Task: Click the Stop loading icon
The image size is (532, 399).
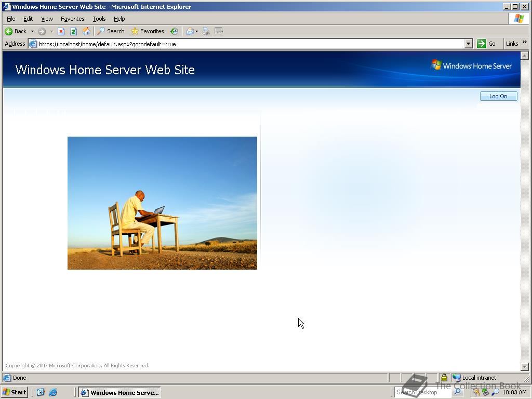Action: [x=61, y=31]
